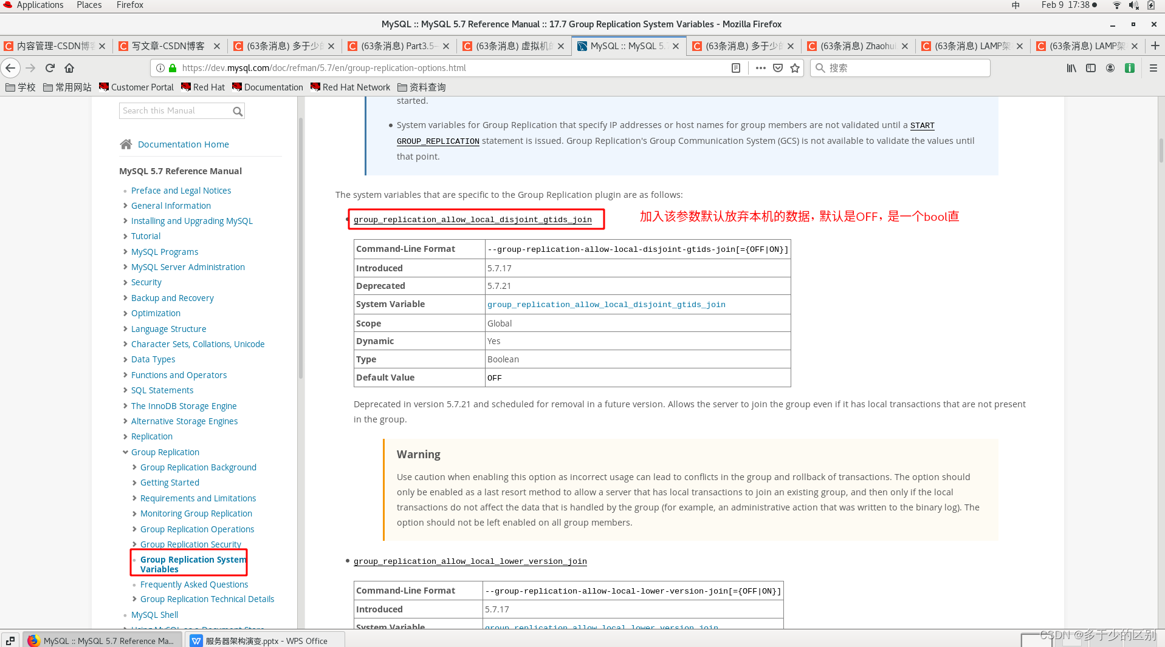1165x647 pixels.
Task: Open the Preface and Legal Notices link
Action: (x=181, y=191)
